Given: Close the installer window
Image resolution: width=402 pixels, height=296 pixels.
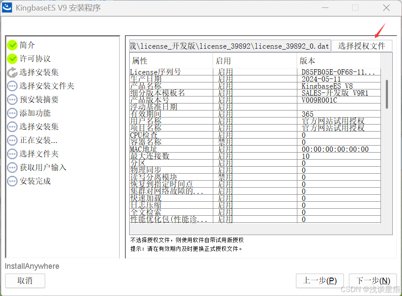Looking at the screenshot, I should click(386, 8).
